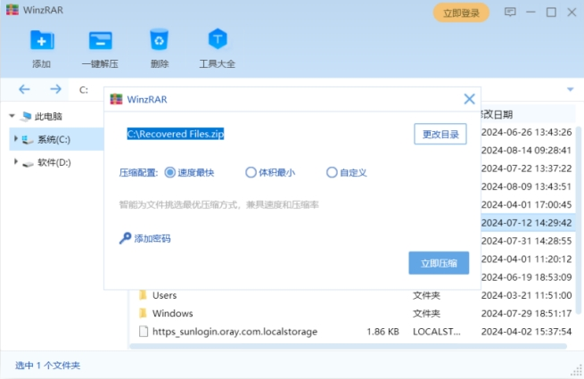Click the C: address bar path
Screen dimensions: 584x379
pos(84,90)
